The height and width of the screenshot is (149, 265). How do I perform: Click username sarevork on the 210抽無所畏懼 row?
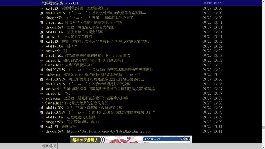point(52,89)
